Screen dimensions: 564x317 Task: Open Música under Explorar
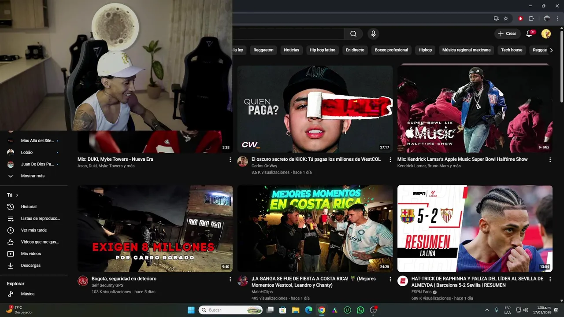(x=34, y=294)
